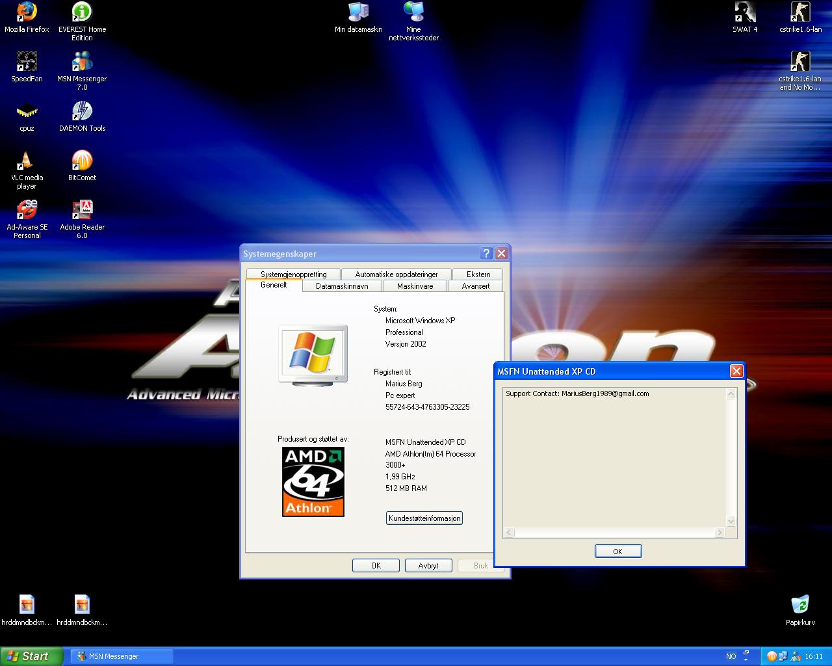This screenshot has width=832, height=666.
Task: Open the Mozilla Firefox desktop icon
Action: tap(27, 18)
